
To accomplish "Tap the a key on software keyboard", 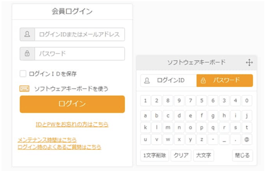I will pos(145,116).
